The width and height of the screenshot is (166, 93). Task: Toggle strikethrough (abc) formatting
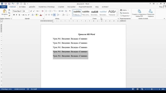(24, 15)
